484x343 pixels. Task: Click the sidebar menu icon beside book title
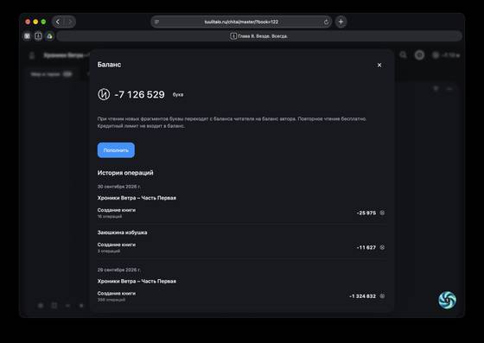point(32,55)
